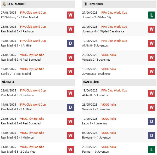Image resolution: width=157 pixels, height=155 pixels.
Task: Select the SÂN NHÀ section header
Action: [8, 82]
